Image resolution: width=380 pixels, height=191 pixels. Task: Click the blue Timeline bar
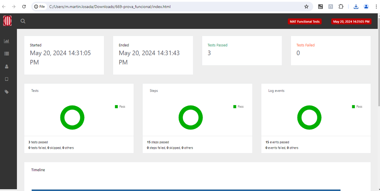pos(186,190)
